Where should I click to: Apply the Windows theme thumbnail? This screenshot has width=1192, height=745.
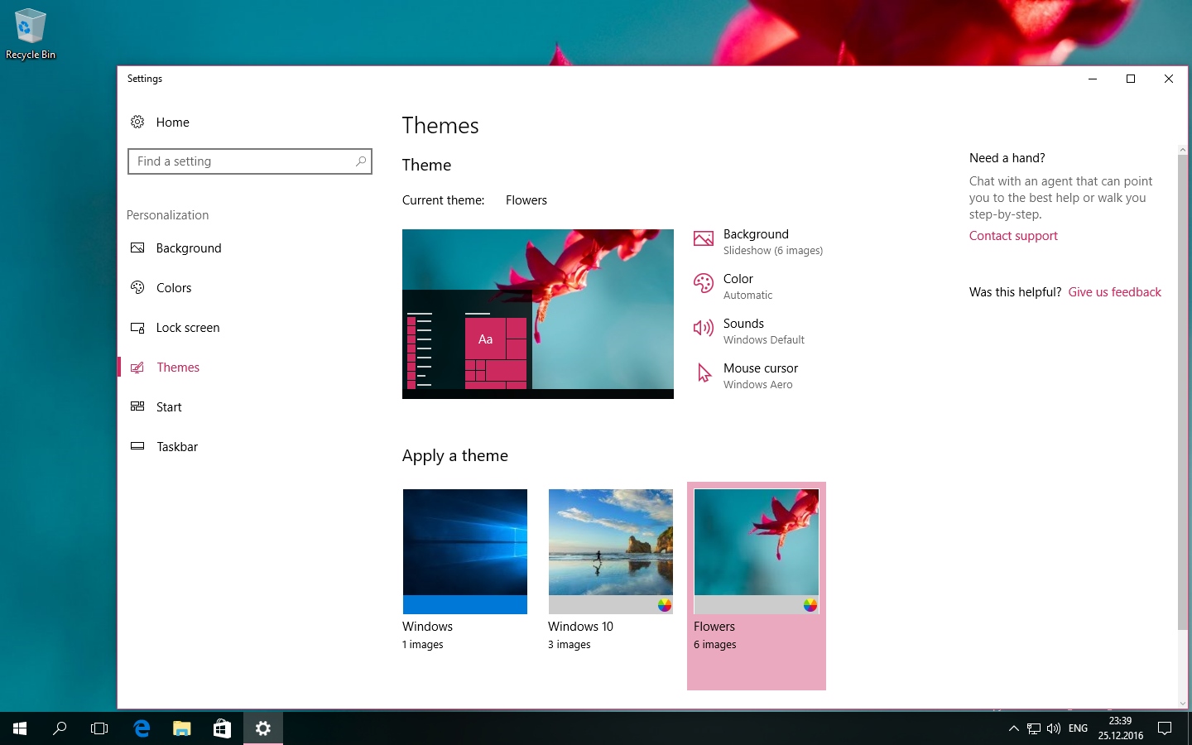tap(465, 551)
